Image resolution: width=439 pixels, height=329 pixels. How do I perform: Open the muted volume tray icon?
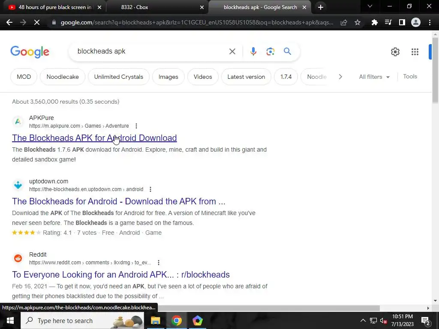[x=383, y=320]
